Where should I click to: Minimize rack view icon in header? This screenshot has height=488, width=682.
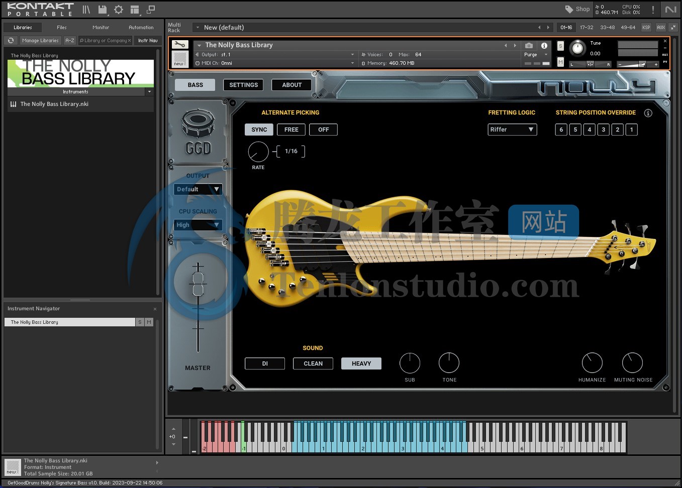[151, 9]
